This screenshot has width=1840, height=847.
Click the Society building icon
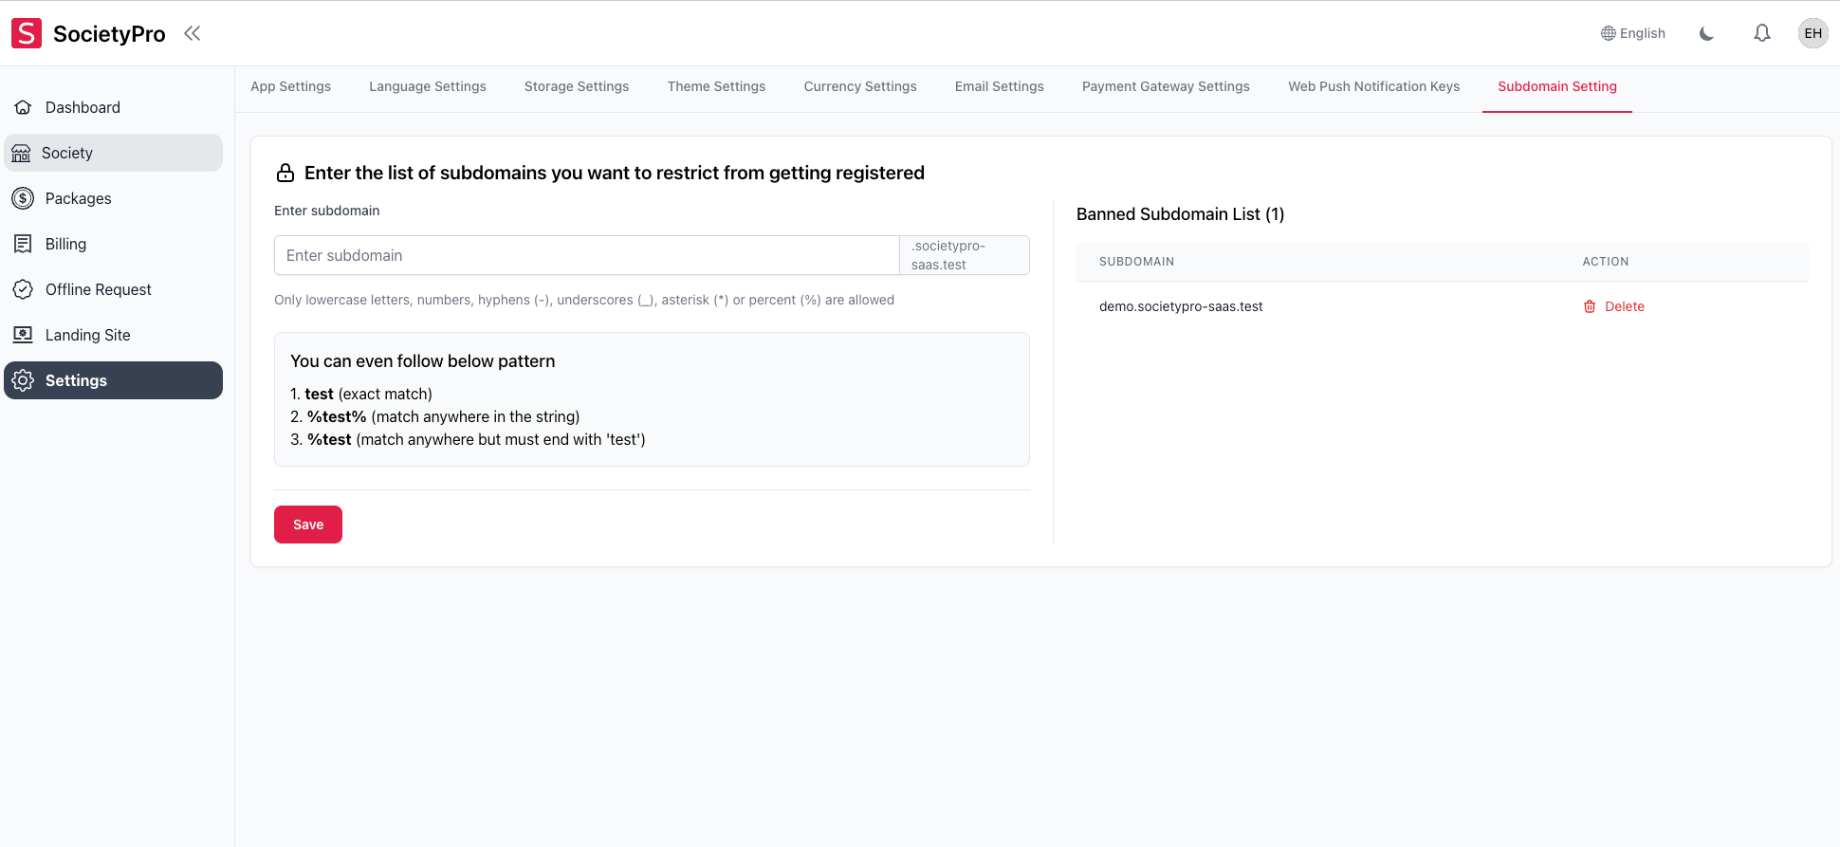click(22, 153)
